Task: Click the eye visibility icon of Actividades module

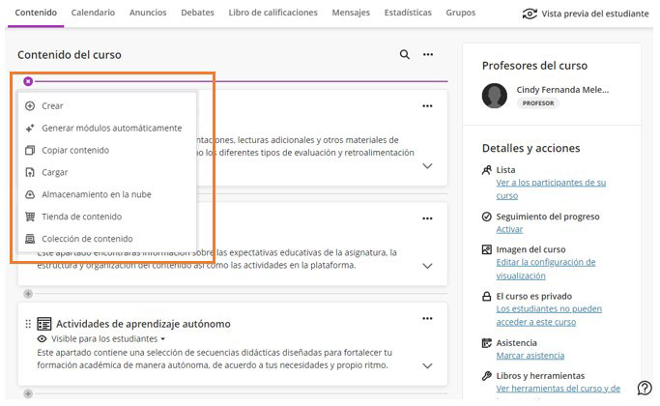Action: point(42,339)
